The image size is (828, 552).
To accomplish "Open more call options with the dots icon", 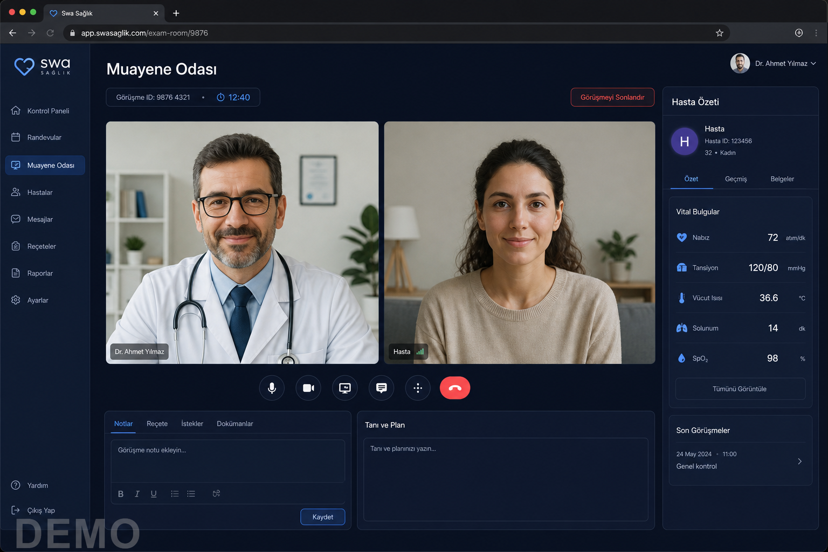I will [418, 388].
